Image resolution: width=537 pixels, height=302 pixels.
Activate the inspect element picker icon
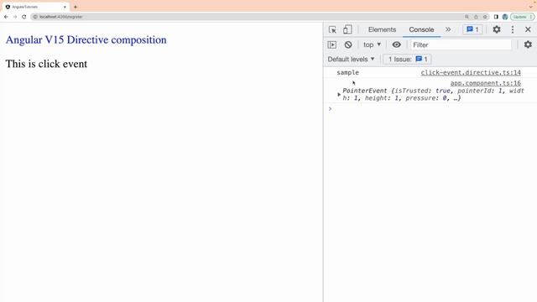coord(332,30)
